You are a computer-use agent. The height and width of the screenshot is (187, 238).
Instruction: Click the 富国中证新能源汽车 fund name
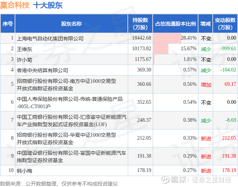coord(71,156)
